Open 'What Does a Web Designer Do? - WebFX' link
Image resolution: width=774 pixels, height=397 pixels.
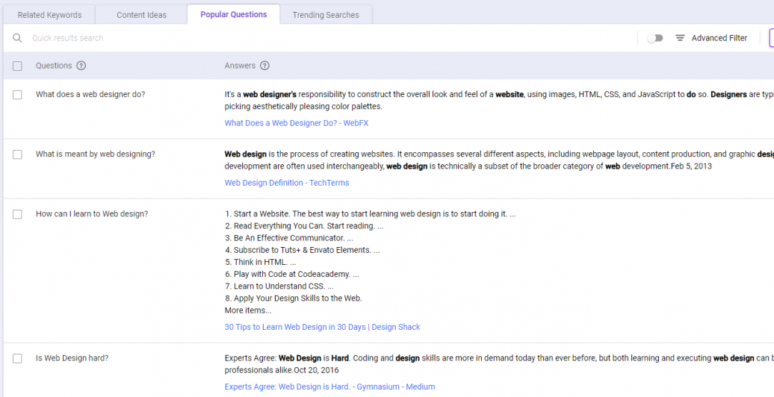296,123
